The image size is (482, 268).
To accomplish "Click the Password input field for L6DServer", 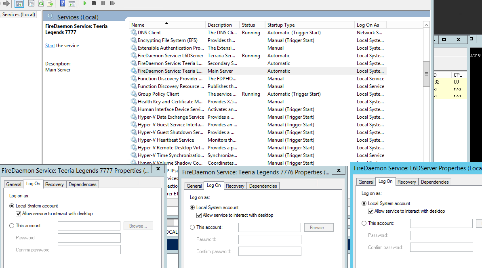I will 441,235.
